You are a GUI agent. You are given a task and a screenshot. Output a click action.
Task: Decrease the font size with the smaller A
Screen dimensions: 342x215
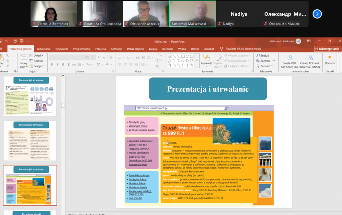[104, 57]
